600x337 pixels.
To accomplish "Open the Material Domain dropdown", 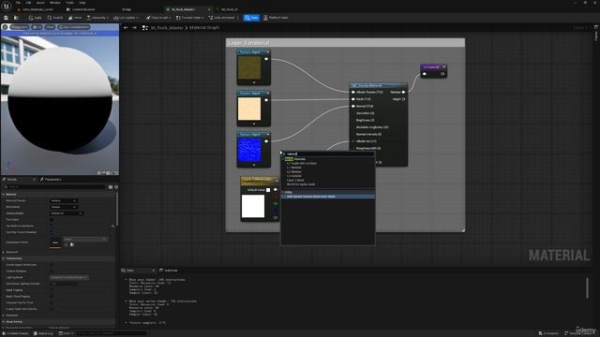I will [64, 200].
